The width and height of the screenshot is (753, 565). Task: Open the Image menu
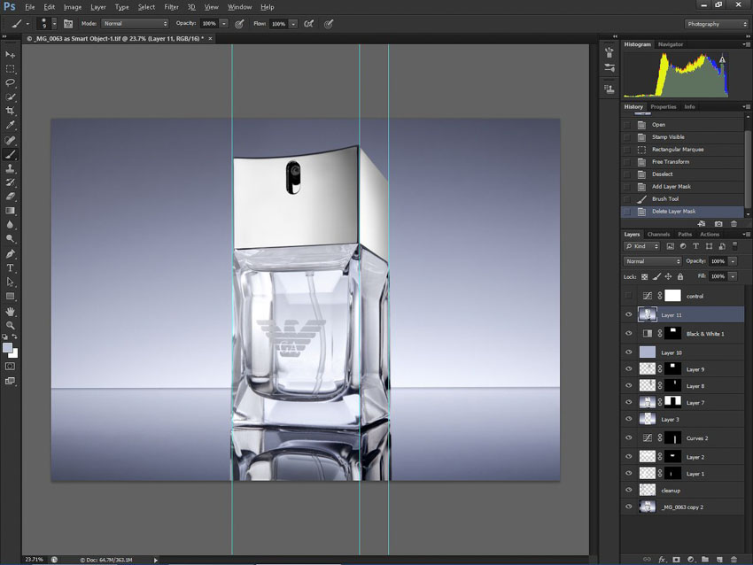pos(73,7)
